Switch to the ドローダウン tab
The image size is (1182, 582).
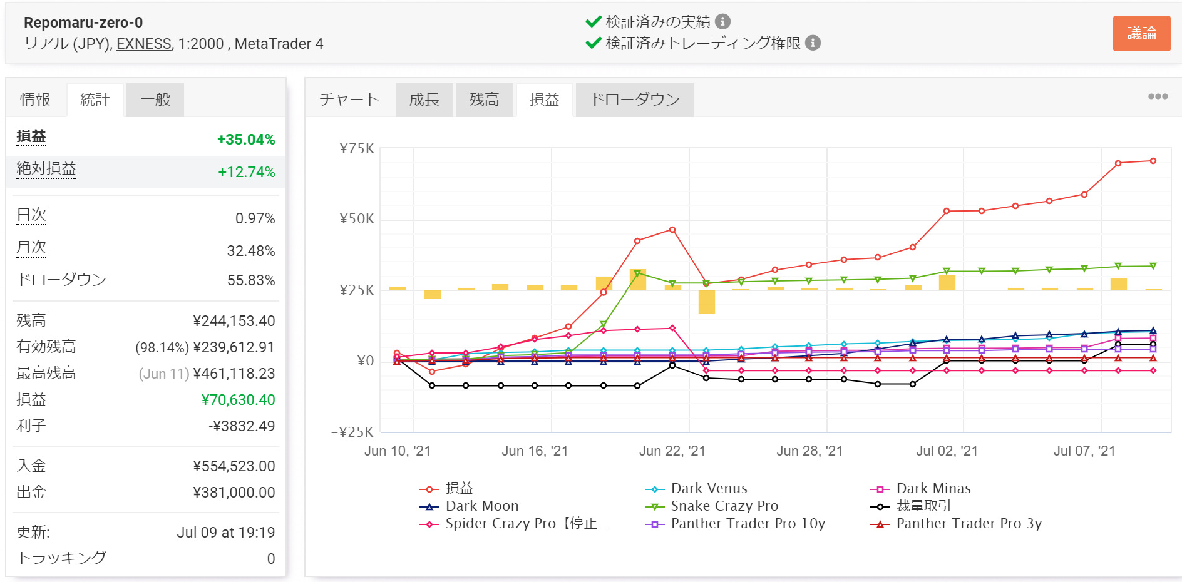pos(634,100)
